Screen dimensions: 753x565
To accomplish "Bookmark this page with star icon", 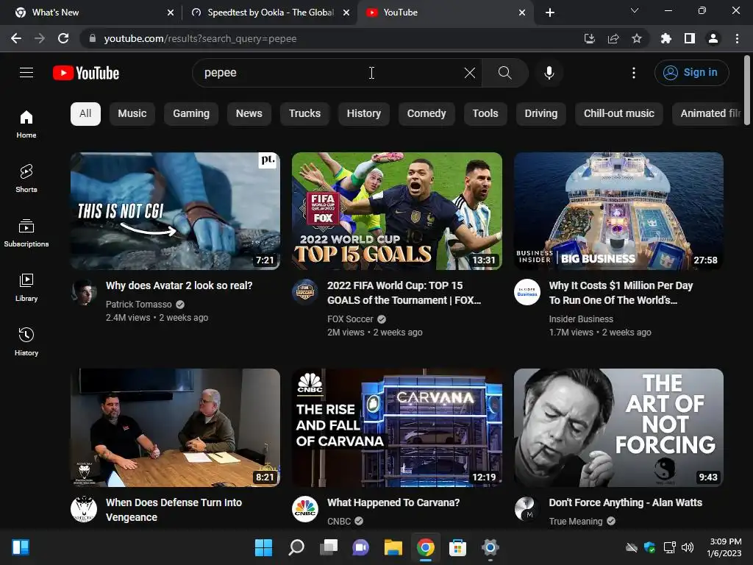I will [637, 38].
